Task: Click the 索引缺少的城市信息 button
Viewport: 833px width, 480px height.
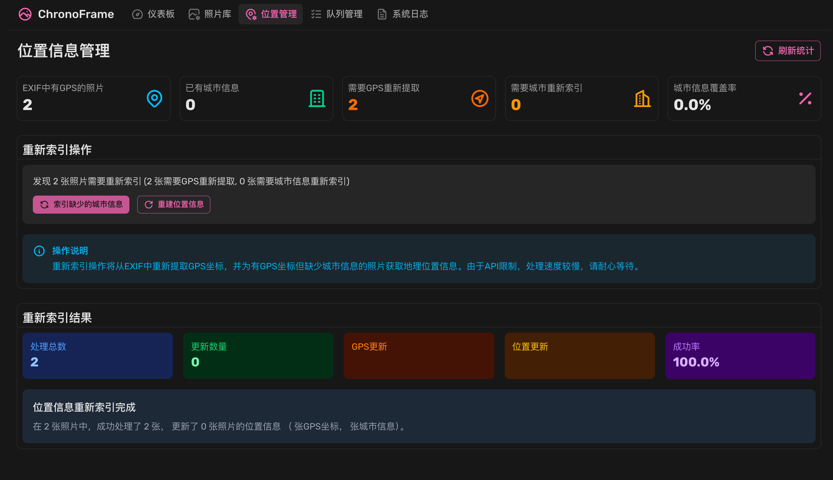Action: pos(81,204)
